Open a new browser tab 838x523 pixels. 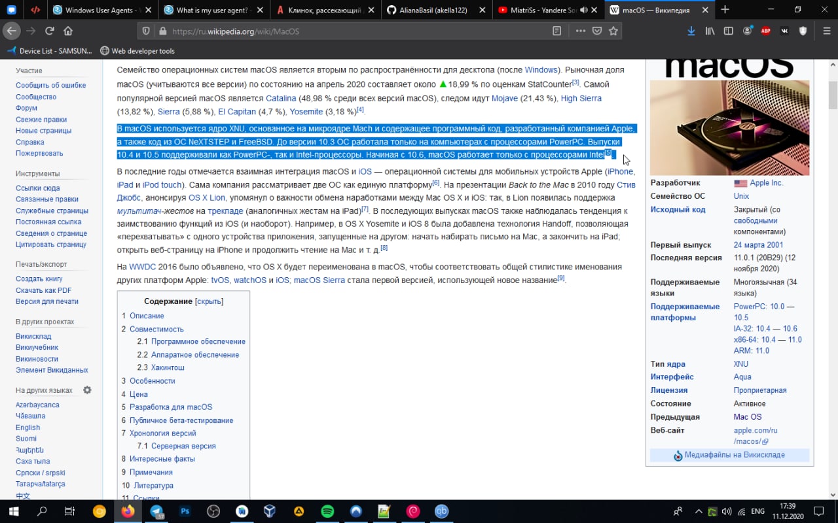[725, 10]
